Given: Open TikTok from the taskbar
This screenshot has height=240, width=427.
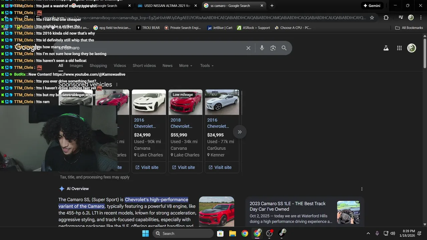Looking at the screenshot, I should (x=282, y=233).
